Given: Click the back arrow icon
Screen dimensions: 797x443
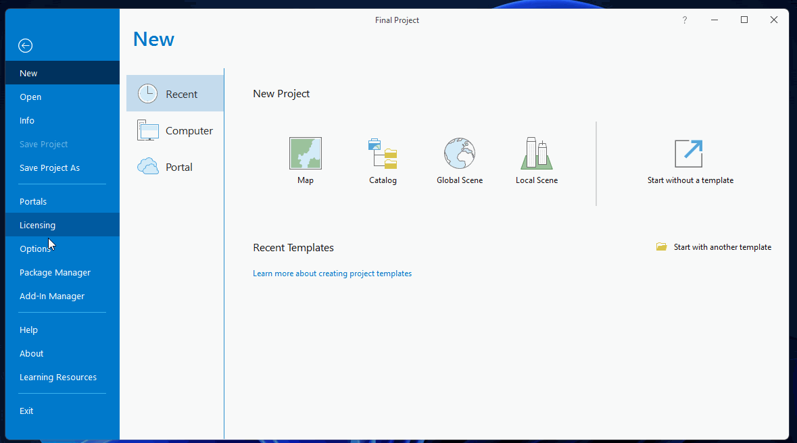Looking at the screenshot, I should [25, 46].
